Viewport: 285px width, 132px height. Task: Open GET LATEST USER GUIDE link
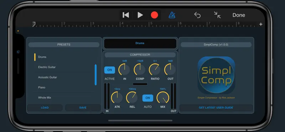click(216, 108)
